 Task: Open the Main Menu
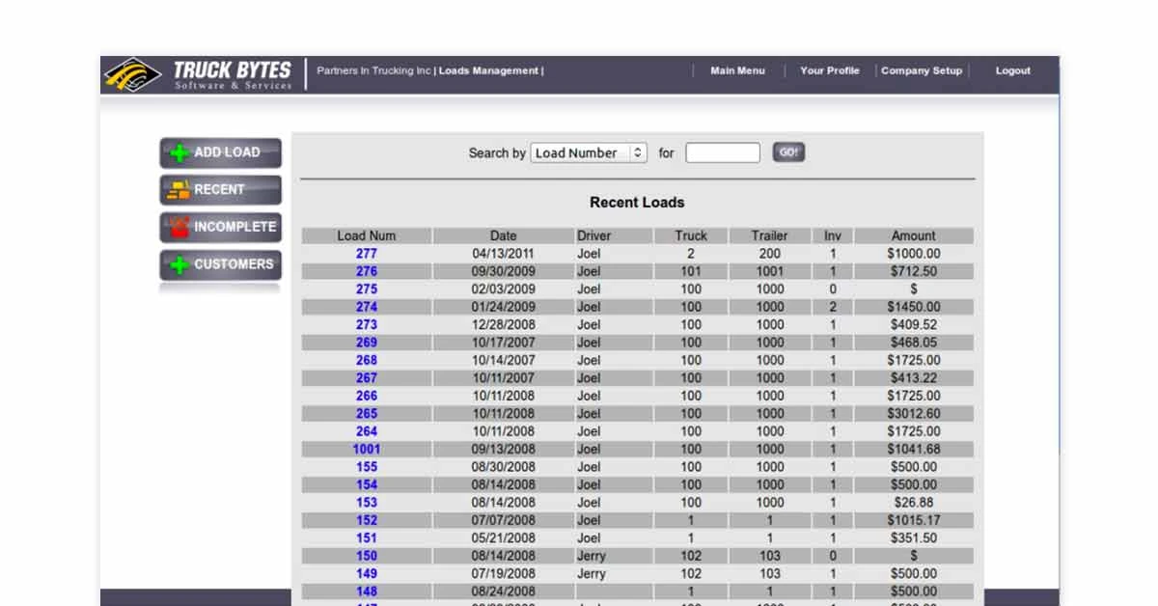point(737,70)
